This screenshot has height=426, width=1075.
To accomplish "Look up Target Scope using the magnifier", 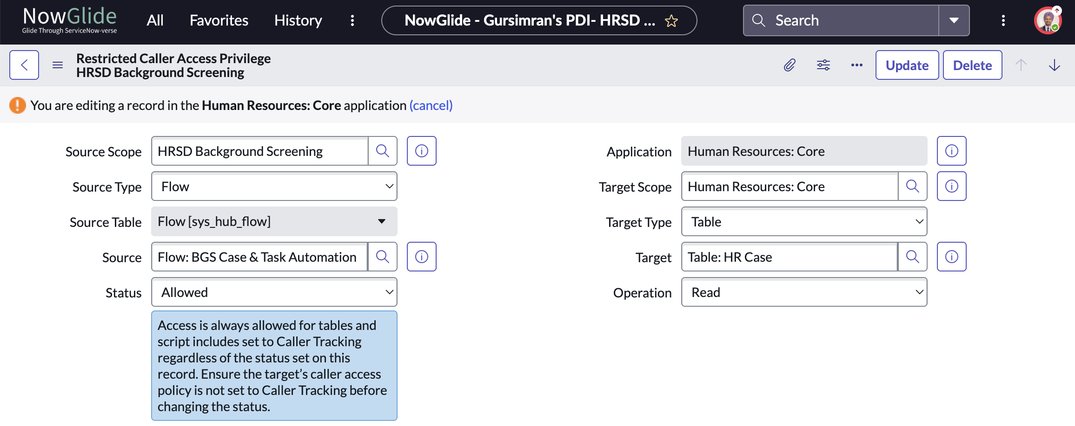I will (913, 186).
